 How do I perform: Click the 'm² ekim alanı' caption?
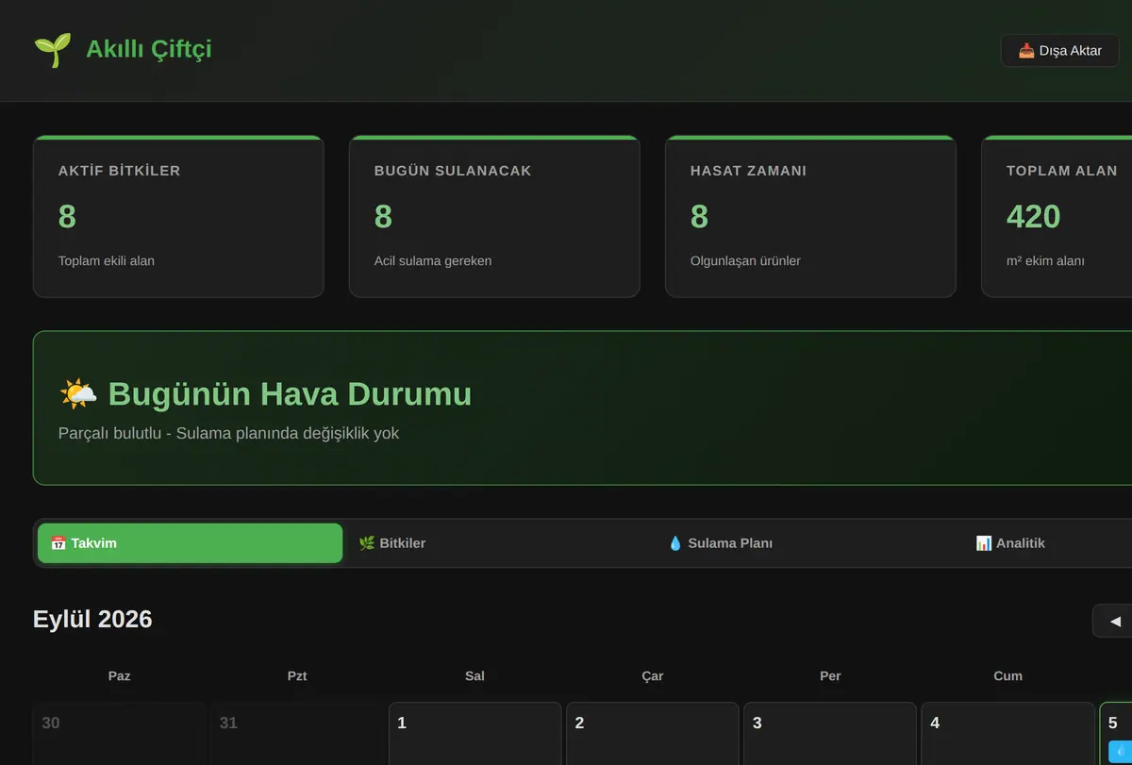(1045, 261)
